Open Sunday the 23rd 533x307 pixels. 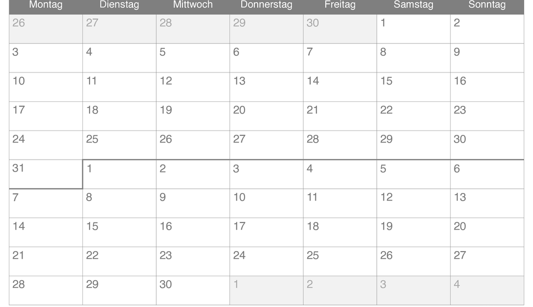click(x=487, y=116)
